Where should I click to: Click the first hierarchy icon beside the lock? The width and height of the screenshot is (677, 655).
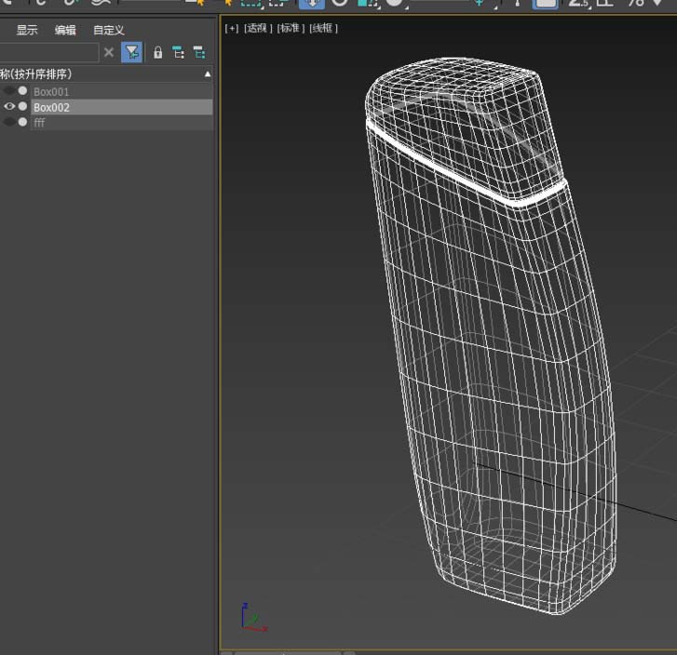tap(178, 53)
